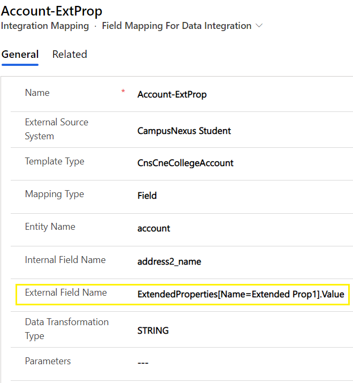Open the Mapping Type value set to Field
The width and height of the screenshot is (353, 383).
(147, 196)
